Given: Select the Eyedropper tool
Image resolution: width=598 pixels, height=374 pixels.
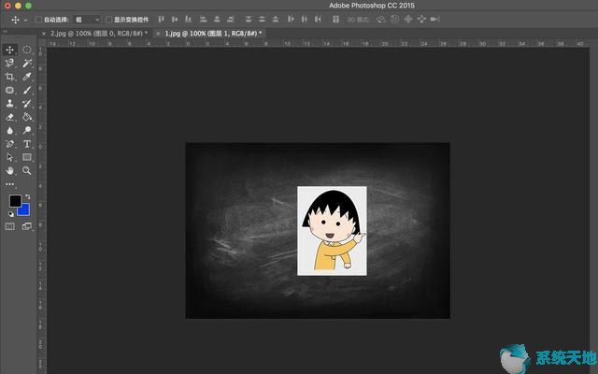Looking at the screenshot, I should [x=27, y=77].
